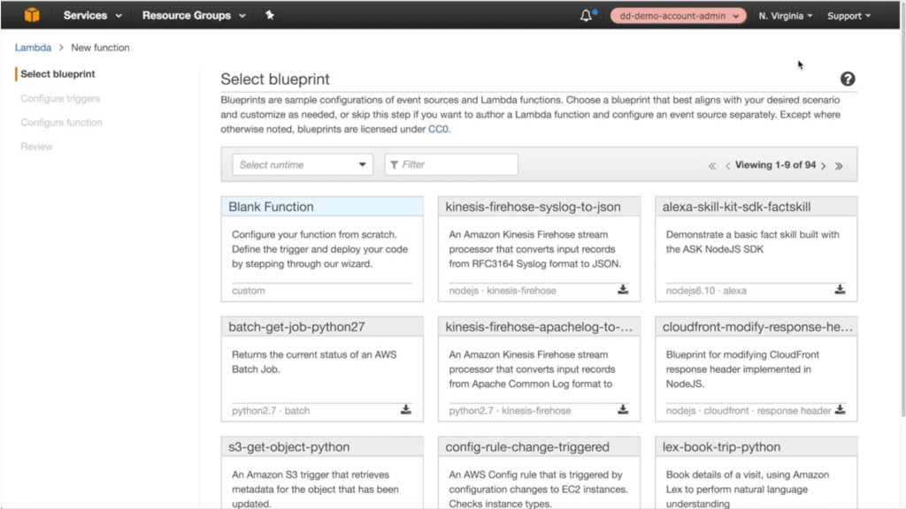Click the 'python2.7 · batch' tag text
Image resolution: width=906 pixels, height=509 pixels.
pyautogui.click(x=271, y=410)
